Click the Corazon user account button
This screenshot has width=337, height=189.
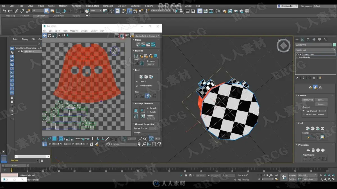pos(287,6)
